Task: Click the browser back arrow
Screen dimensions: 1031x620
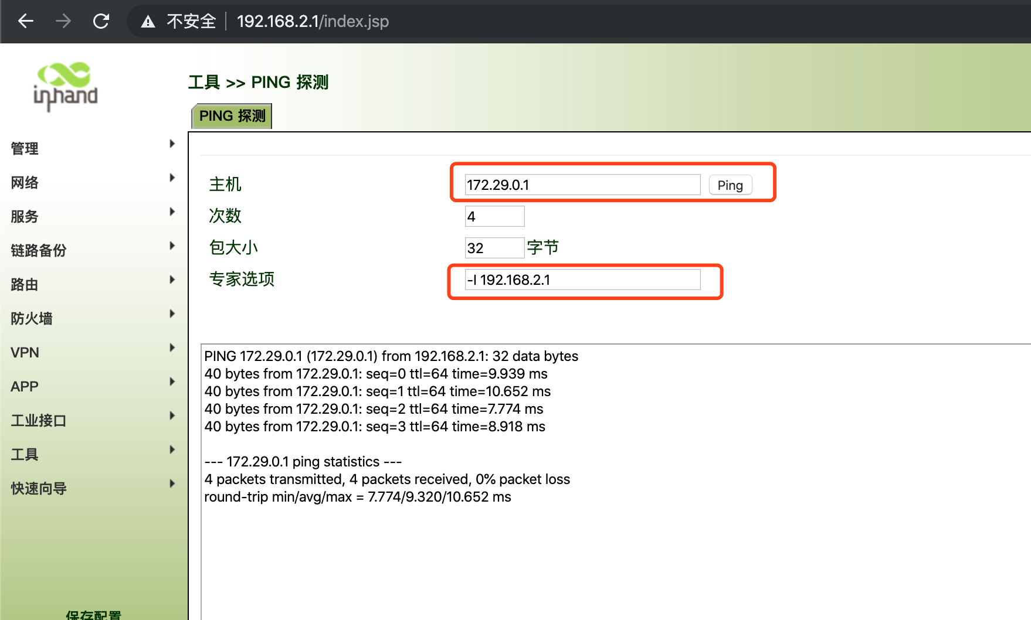Action: (x=26, y=22)
